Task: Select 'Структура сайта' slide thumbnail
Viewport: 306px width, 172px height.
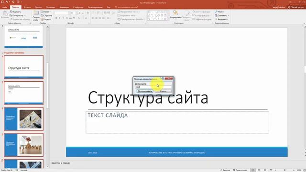Action: (x=23, y=67)
